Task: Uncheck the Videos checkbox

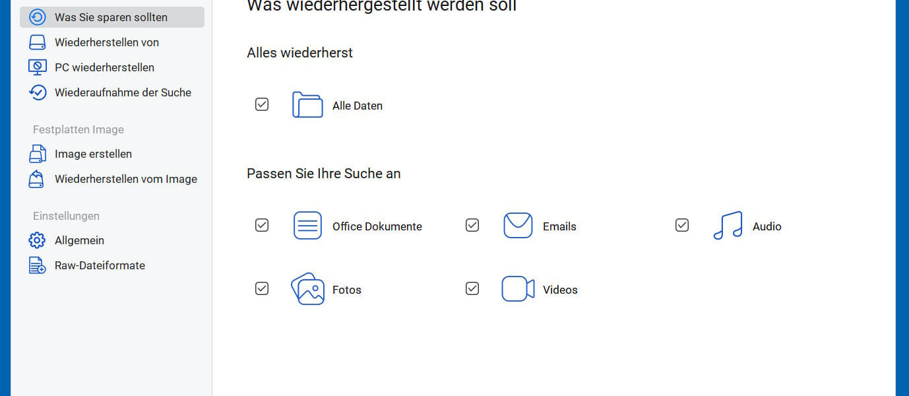Action: point(472,288)
